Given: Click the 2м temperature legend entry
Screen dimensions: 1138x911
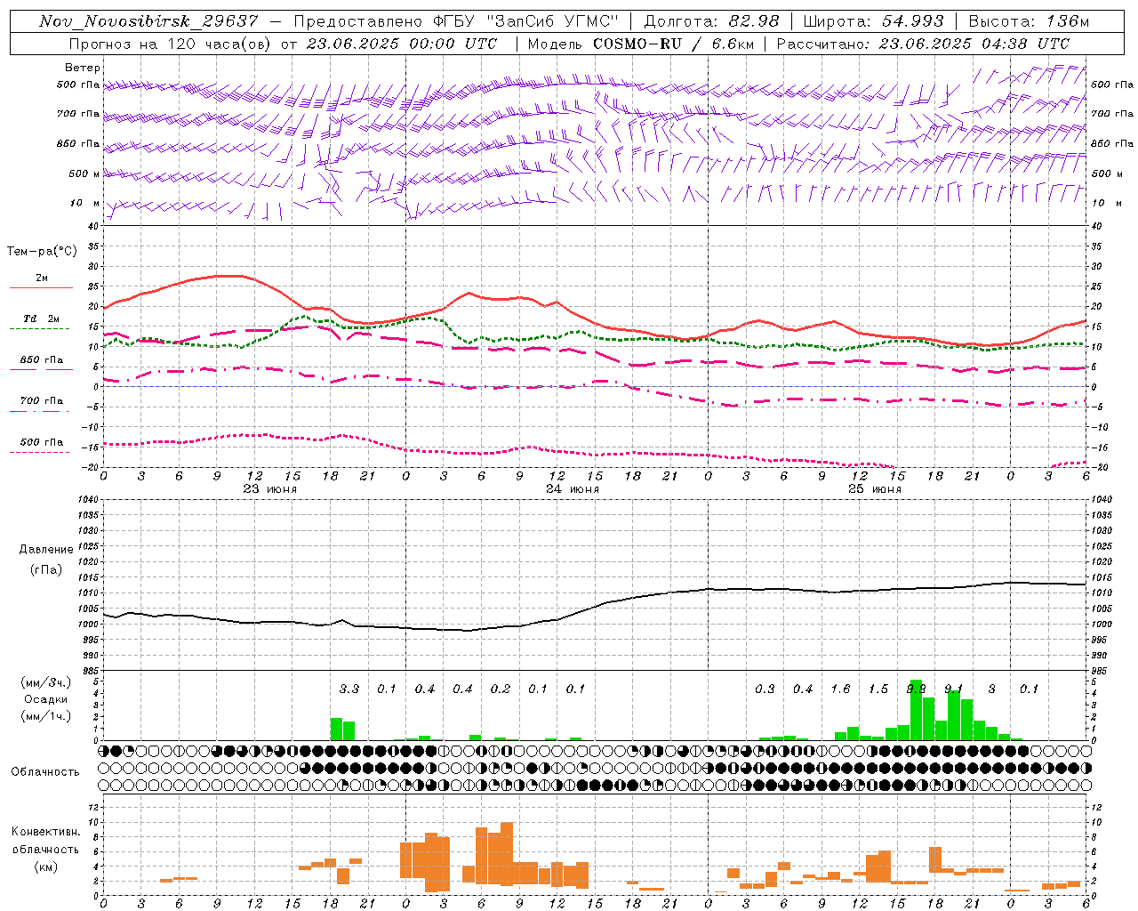Looking at the screenshot, I should click(42, 278).
